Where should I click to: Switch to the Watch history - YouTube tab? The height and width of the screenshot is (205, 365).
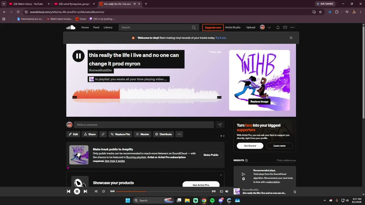tap(29, 4)
